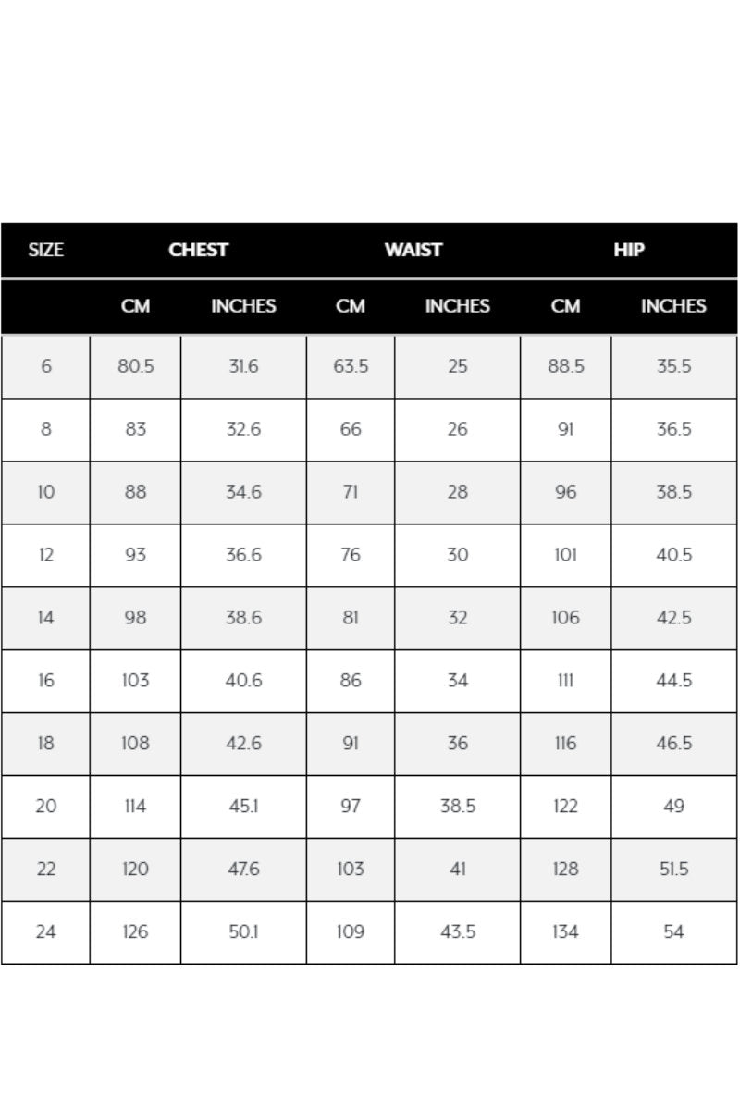Screen dimensions: 740x1110
Task: Click chest CM value 126
Action: (135, 932)
